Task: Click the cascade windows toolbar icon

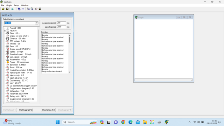Action: (19, 9)
